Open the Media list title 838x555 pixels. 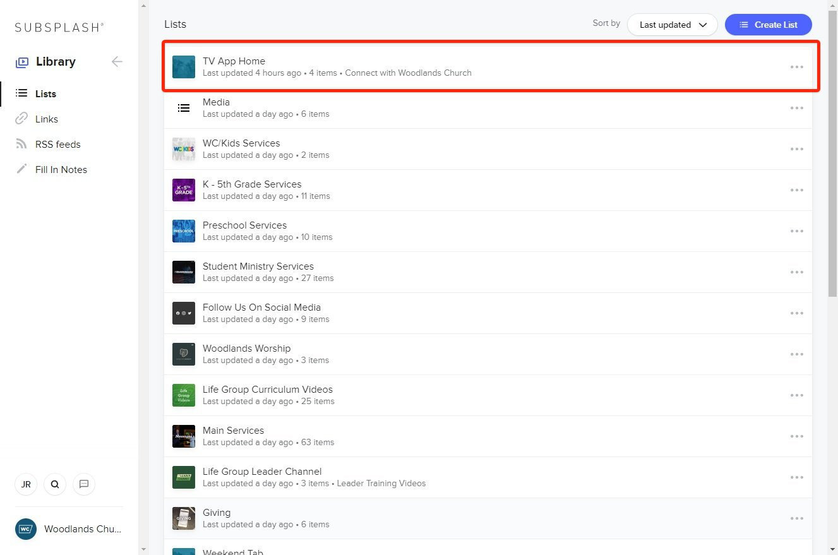click(216, 102)
